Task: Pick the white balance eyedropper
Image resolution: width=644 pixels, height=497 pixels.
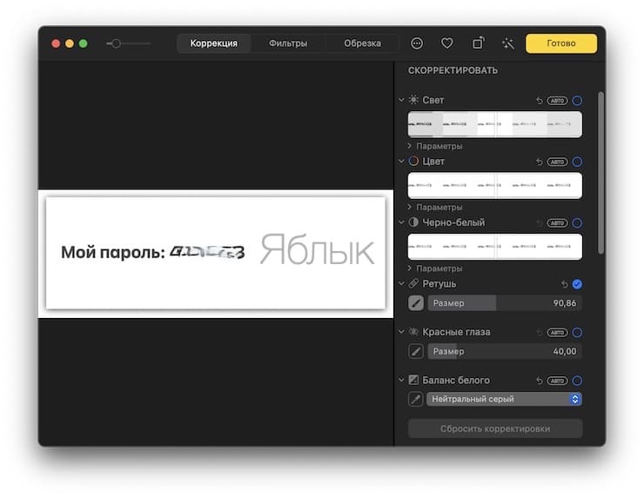Action: point(416,399)
